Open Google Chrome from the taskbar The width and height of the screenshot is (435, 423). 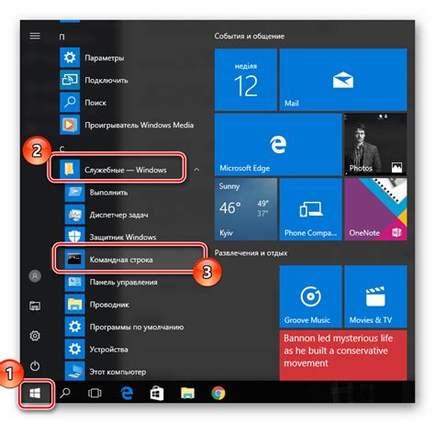pos(218,393)
